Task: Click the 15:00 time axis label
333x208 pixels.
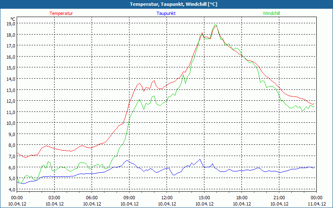Action: coord(204,198)
